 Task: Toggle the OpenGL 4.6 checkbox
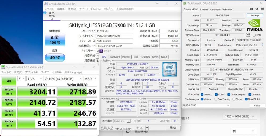[246, 99]
